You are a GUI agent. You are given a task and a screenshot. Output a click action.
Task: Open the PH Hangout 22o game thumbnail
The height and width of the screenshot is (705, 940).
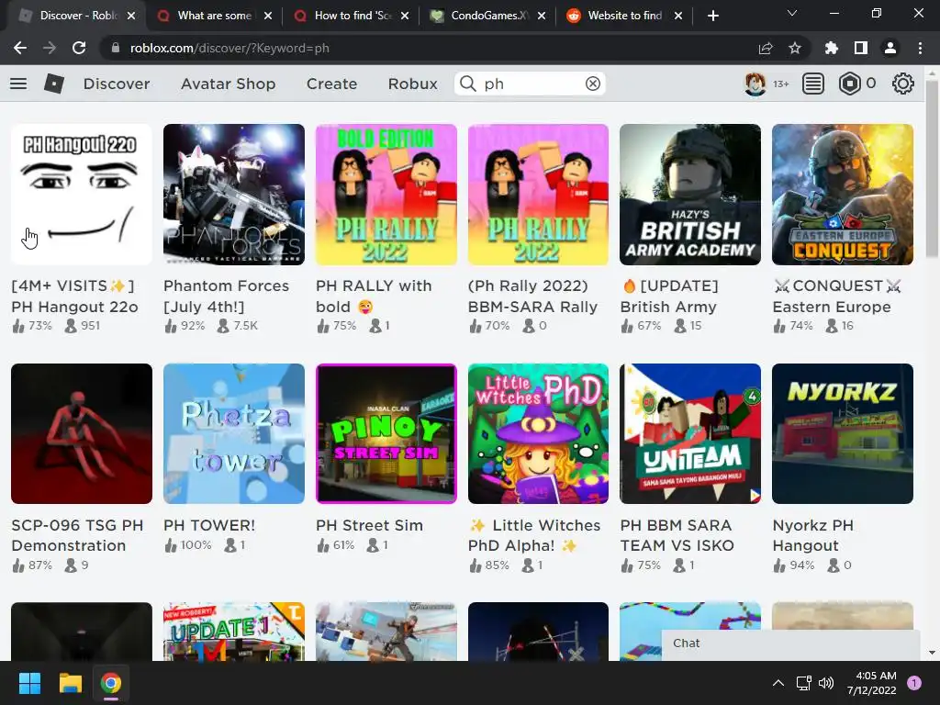82,195
